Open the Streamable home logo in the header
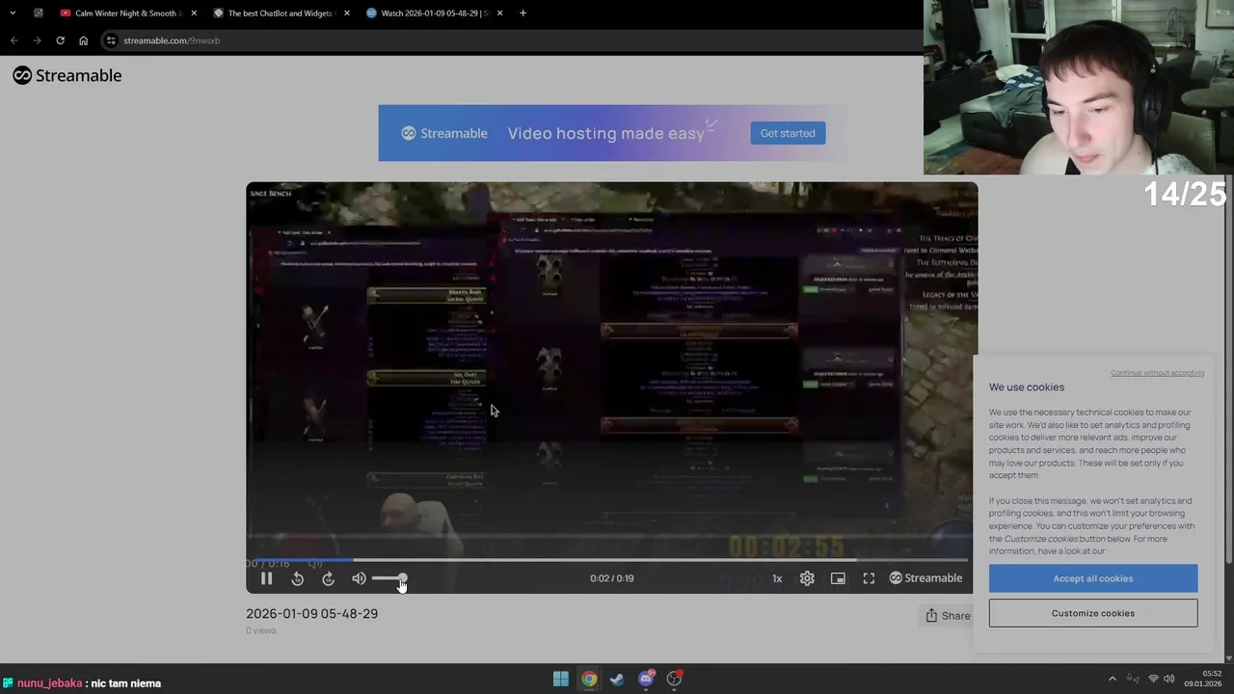 point(67,75)
